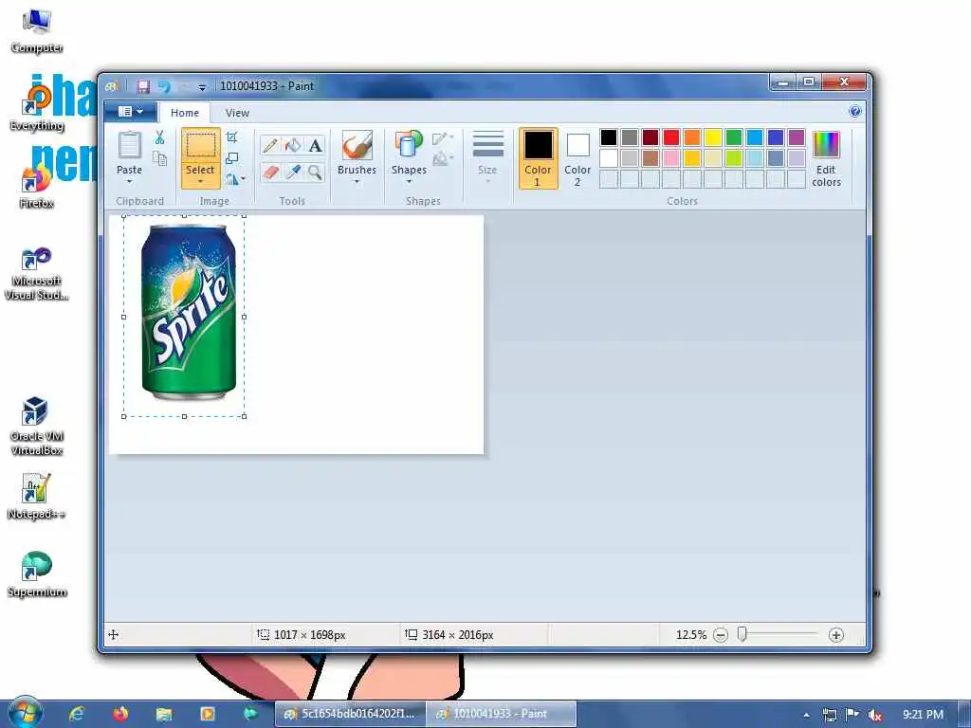Open the Paint application menu button
Viewport: 971px width, 728px height.
131,112
